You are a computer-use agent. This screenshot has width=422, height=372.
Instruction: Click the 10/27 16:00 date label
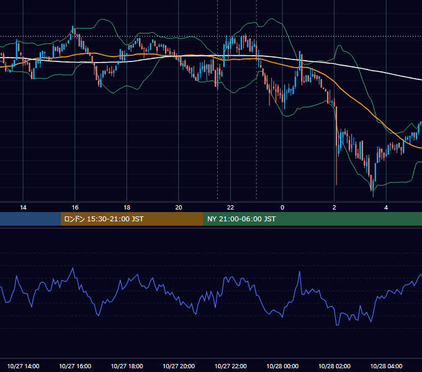75,366
